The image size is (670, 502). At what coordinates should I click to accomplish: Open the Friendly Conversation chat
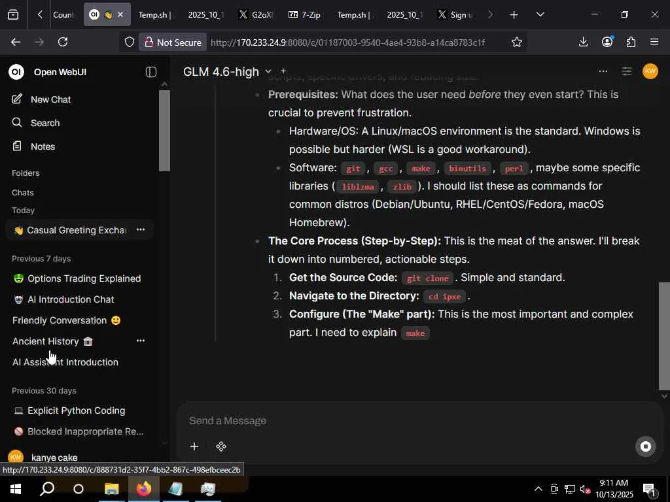[x=66, y=320]
